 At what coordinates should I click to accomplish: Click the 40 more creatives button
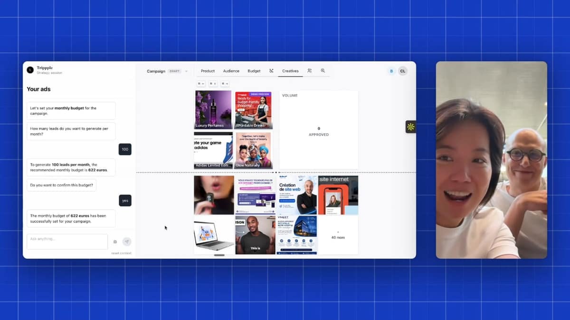tap(338, 236)
